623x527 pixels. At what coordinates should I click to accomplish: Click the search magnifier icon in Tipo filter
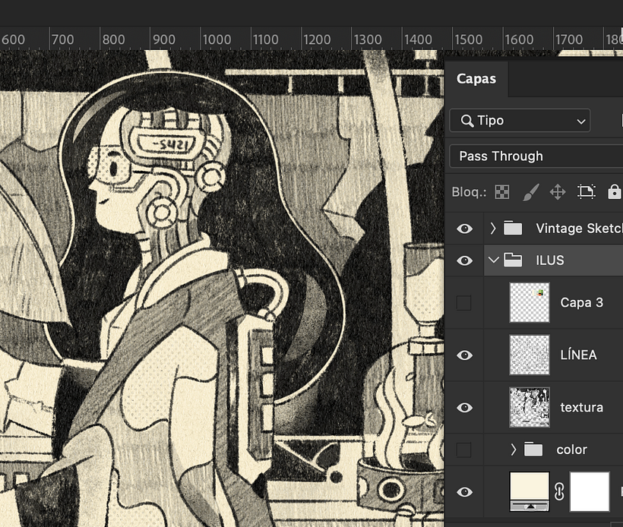(467, 120)
